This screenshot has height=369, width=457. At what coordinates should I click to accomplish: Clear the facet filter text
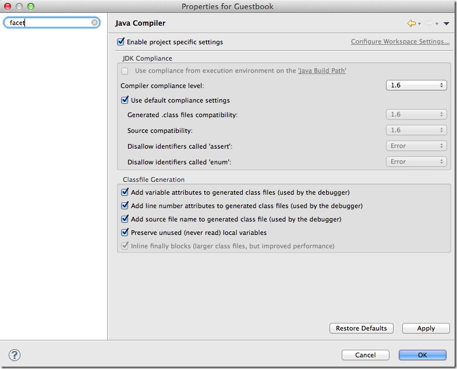tap(94, 23)
